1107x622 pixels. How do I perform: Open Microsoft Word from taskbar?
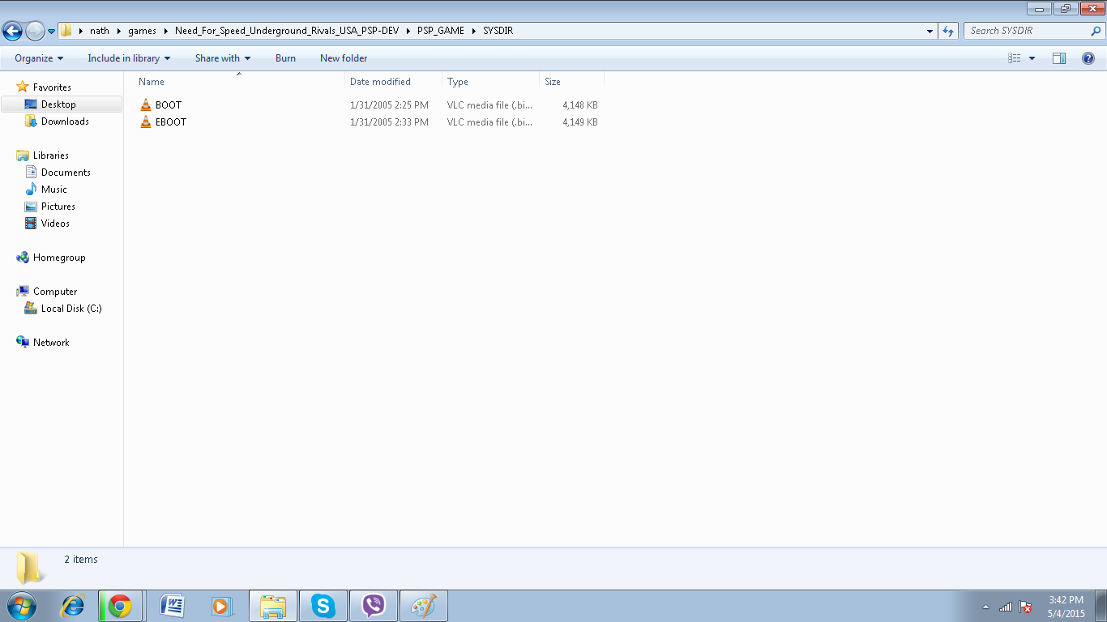[x=173, y=606]
